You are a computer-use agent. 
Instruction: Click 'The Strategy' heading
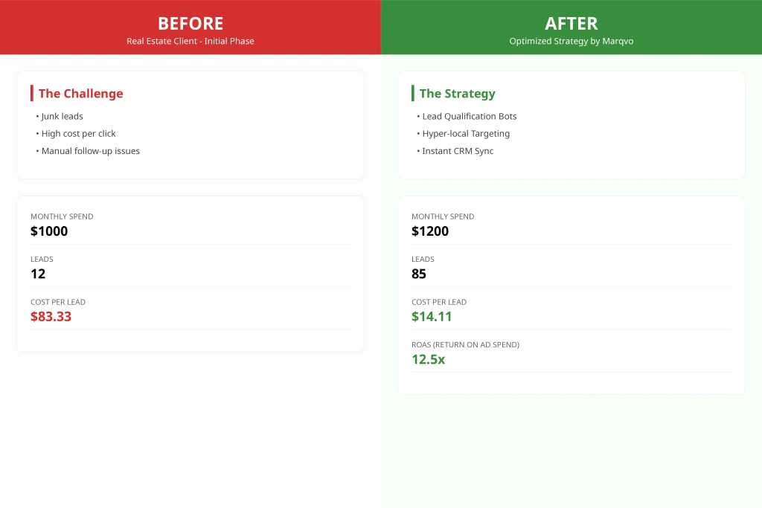458,93
